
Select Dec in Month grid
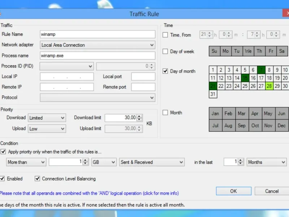[282, 125]
